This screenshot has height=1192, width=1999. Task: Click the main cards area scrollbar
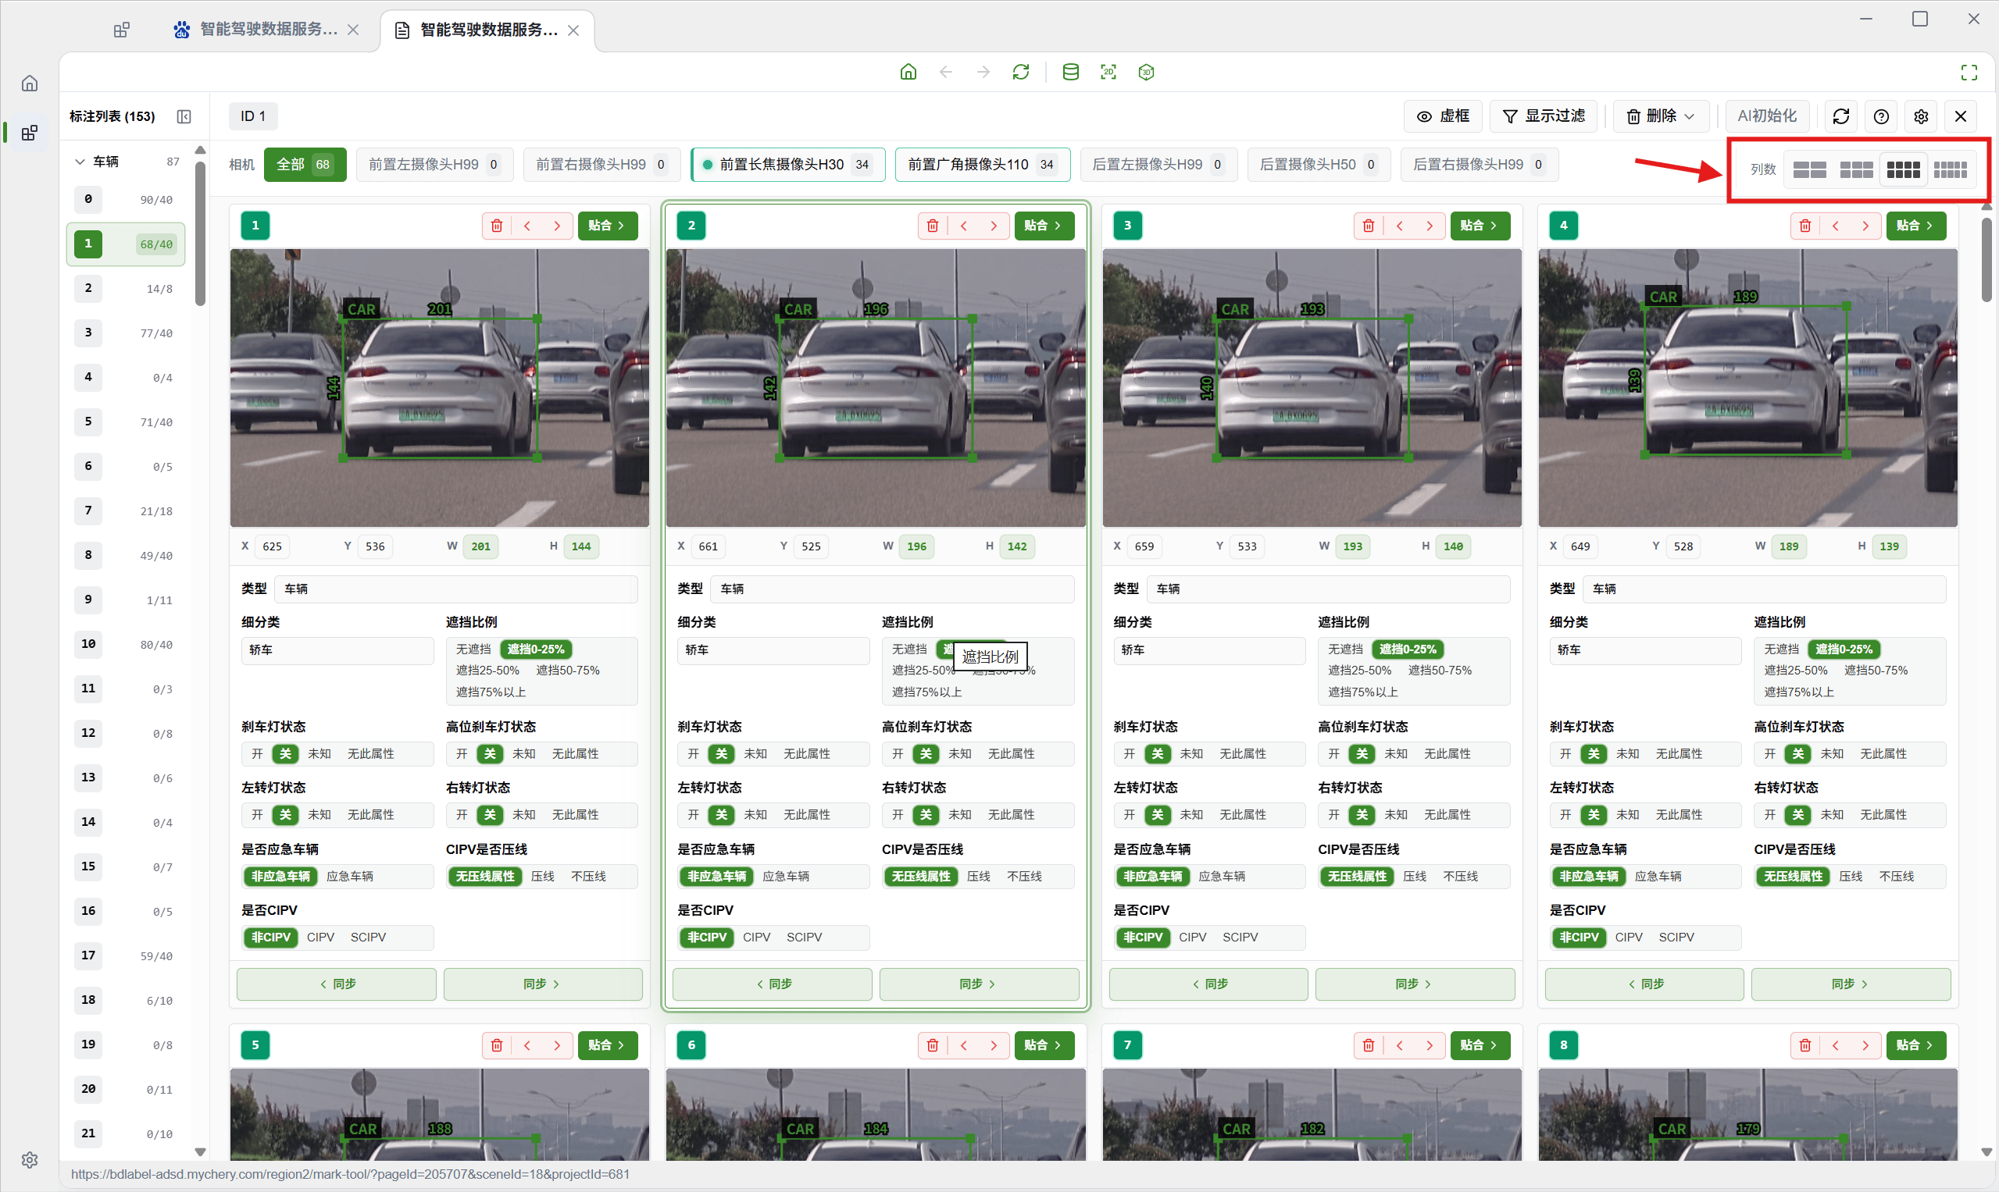[x=1987, y=258]
